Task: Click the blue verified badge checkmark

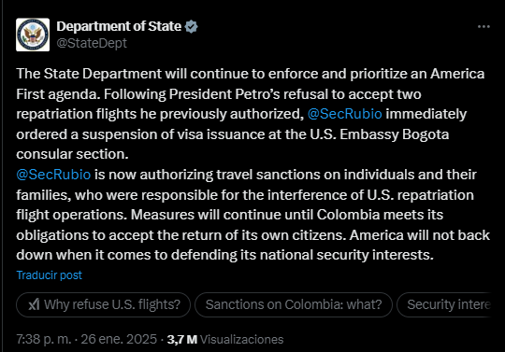Action: tap(192, 27)
